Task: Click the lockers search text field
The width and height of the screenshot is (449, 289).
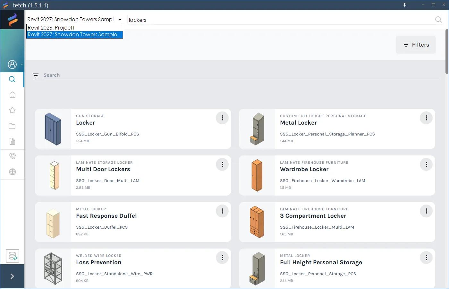Action: click(x=281, y=20)
